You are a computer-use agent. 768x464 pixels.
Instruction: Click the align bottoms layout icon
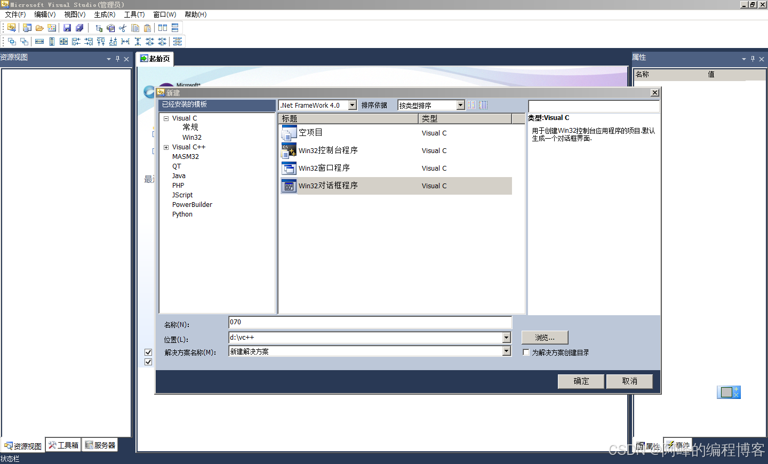[113, 41]
